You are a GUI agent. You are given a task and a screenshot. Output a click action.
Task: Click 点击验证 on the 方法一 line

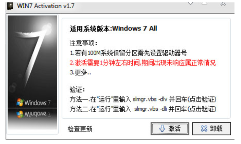coord(202,99)
